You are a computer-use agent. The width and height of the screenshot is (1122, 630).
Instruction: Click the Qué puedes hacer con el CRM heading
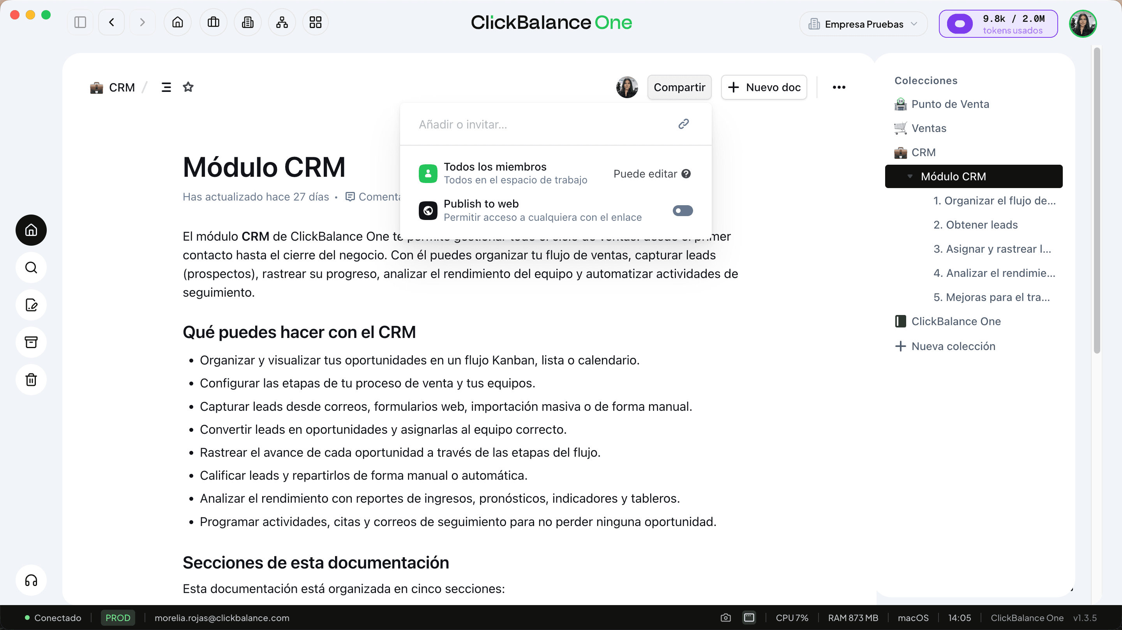pos(299,332)
